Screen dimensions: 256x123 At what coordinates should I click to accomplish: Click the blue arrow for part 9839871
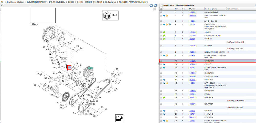tap(164, 80)
